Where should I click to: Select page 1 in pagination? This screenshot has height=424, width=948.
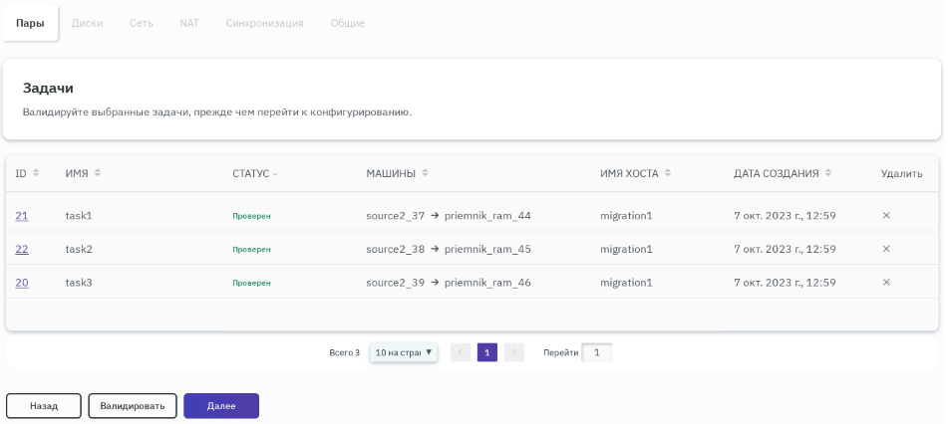(x=486, y=352)
